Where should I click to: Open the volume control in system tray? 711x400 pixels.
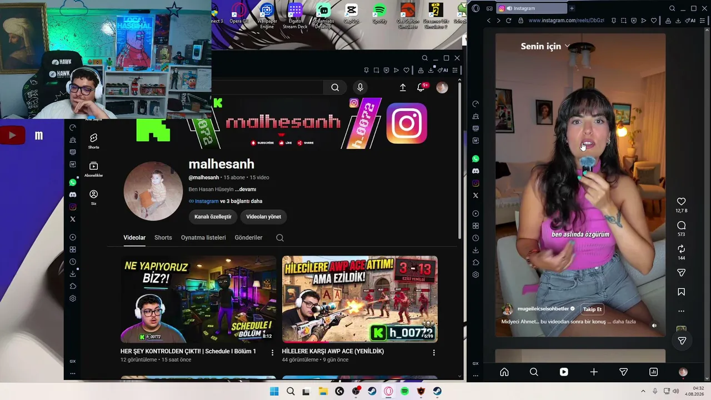pyautogui.click(x=676, y=391)
